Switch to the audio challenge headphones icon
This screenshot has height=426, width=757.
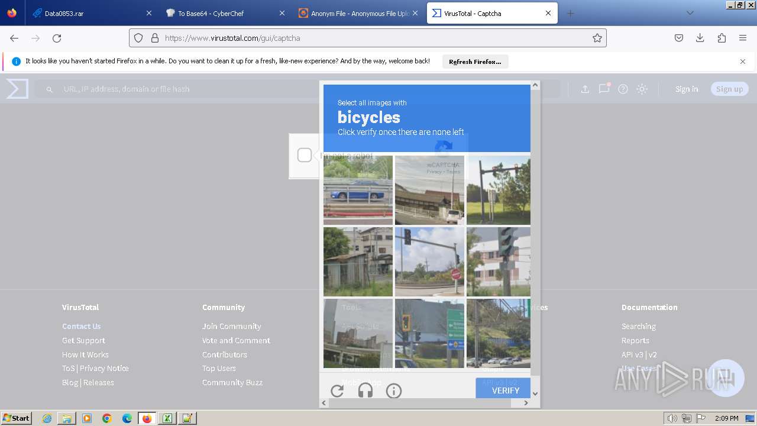365,390
